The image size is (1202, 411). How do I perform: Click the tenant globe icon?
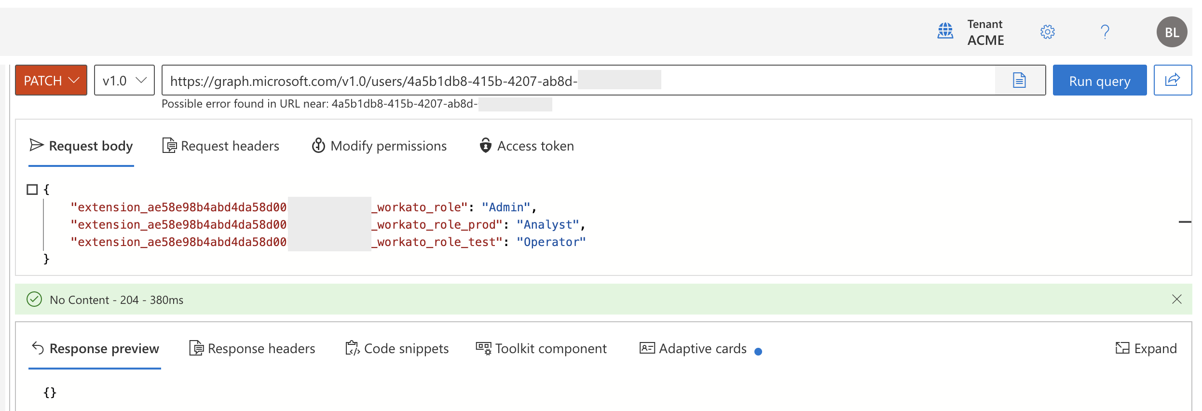[945, 31]
